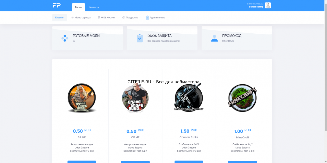This screenshot has height=163, width=327.
Task: Click the server icon beside WEB Хостинг
Action: 99,18
